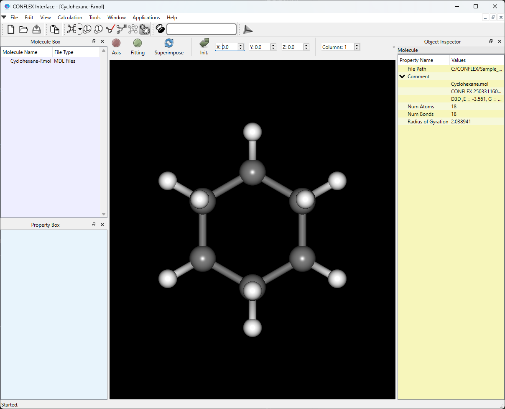This screenshot has height=409, width=505.
Task: Select the Axis display icon
Action: pyautogui.click(x=116, y=44)
